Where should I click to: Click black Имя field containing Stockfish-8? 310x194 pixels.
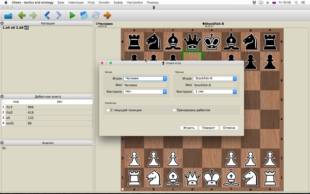coord(215,85)
